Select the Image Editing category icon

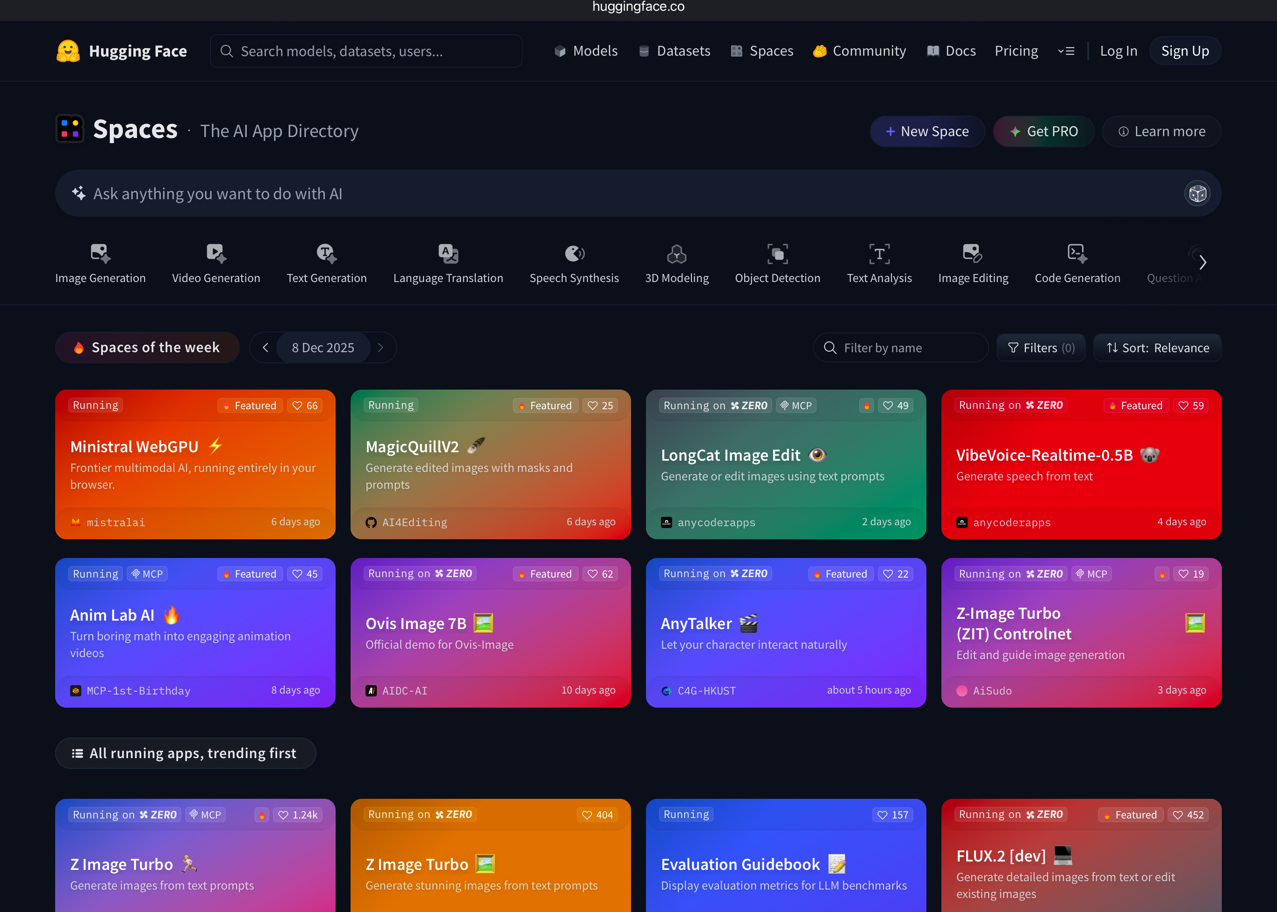[973, 254]
